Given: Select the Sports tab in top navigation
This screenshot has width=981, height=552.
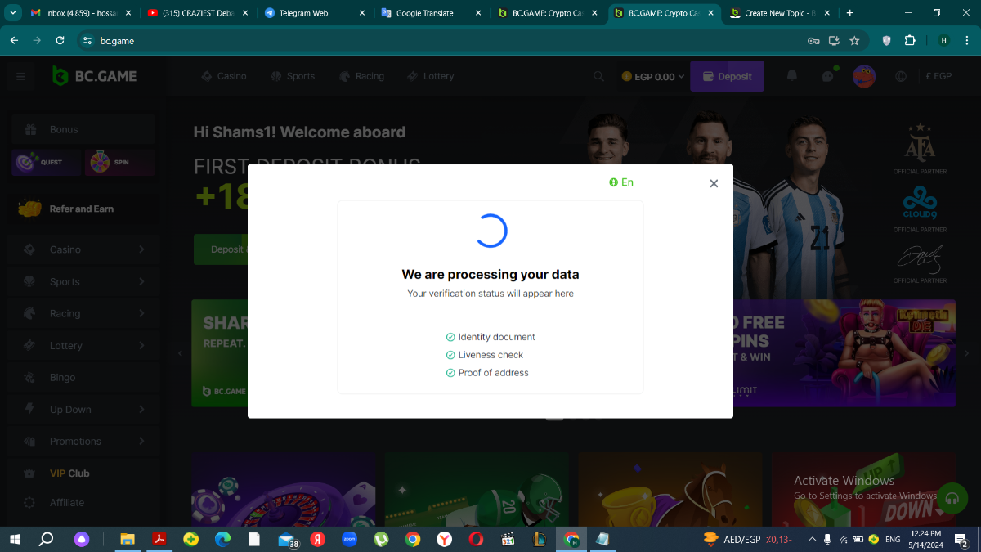Looking at the screenshot, I should pyautogui.click(x=292, y=76).
